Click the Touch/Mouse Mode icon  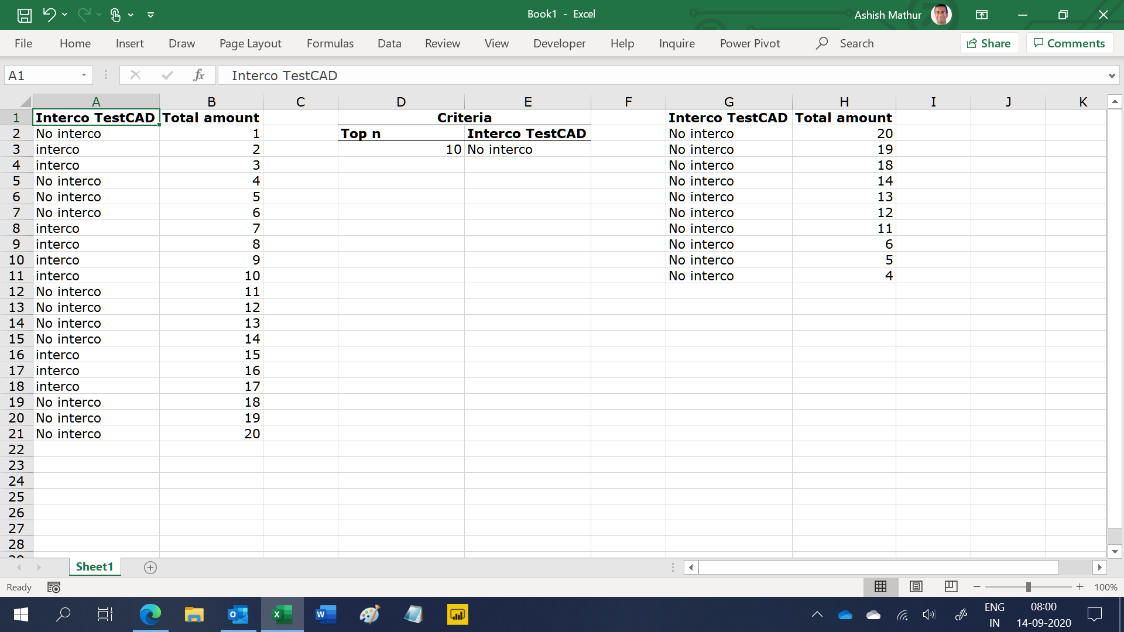tap(115, 15)
